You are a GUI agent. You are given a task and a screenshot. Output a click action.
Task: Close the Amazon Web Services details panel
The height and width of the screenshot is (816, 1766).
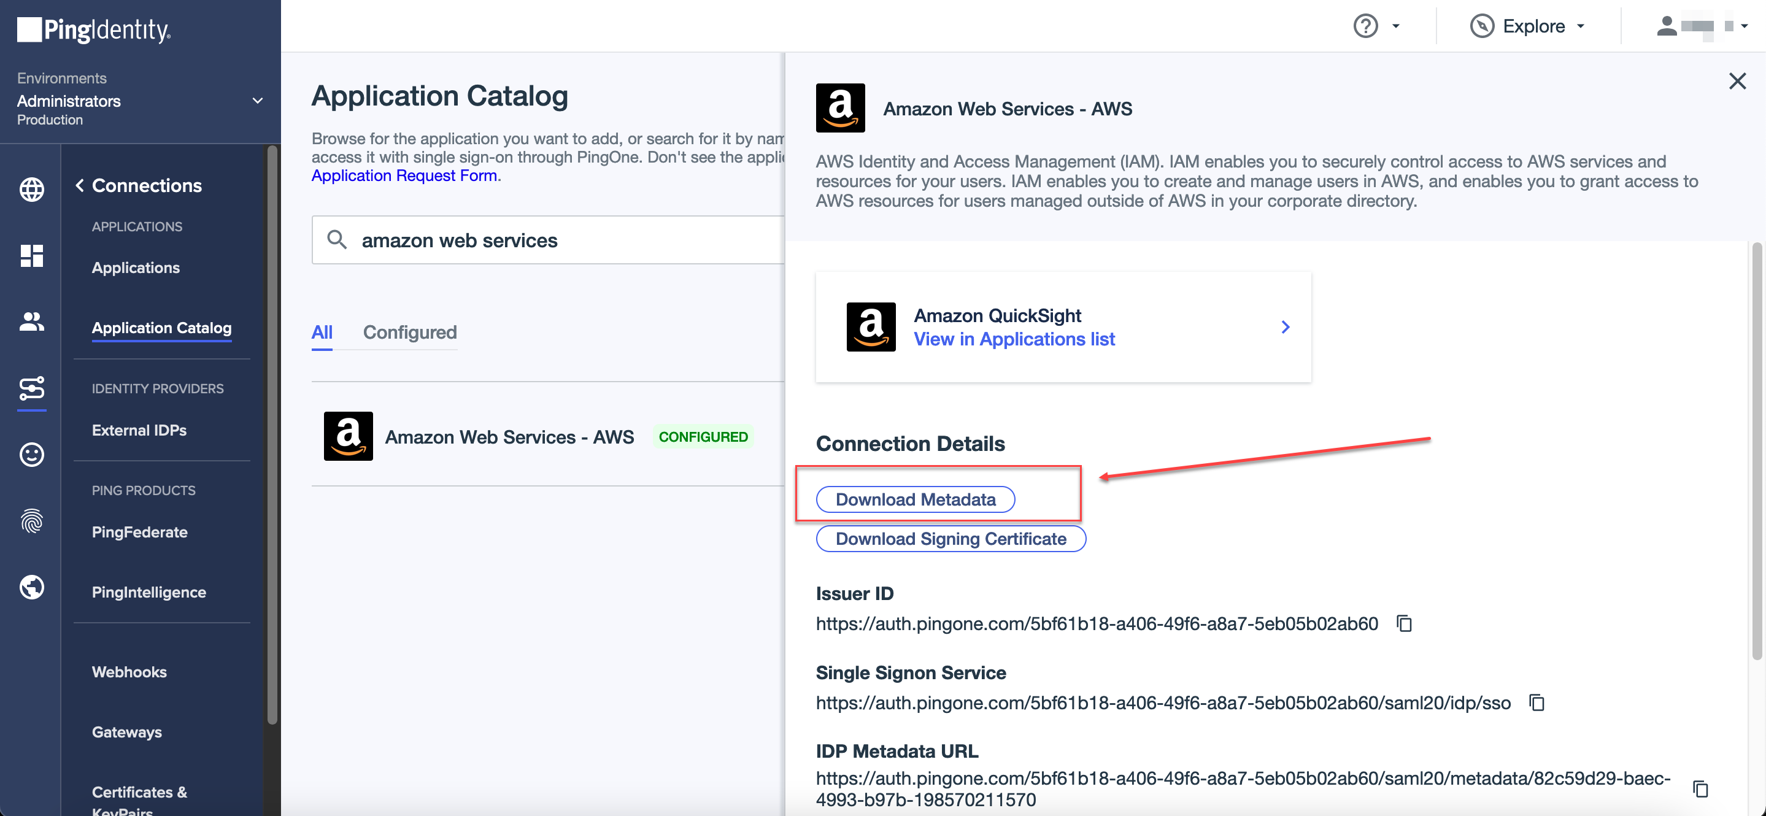(1737, 81)
